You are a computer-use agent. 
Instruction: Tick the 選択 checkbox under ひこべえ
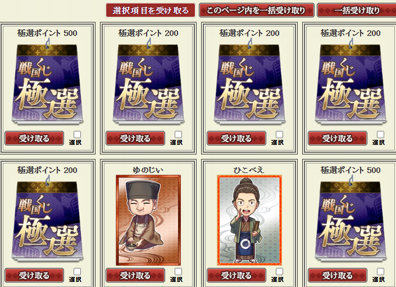click(279, 271)
